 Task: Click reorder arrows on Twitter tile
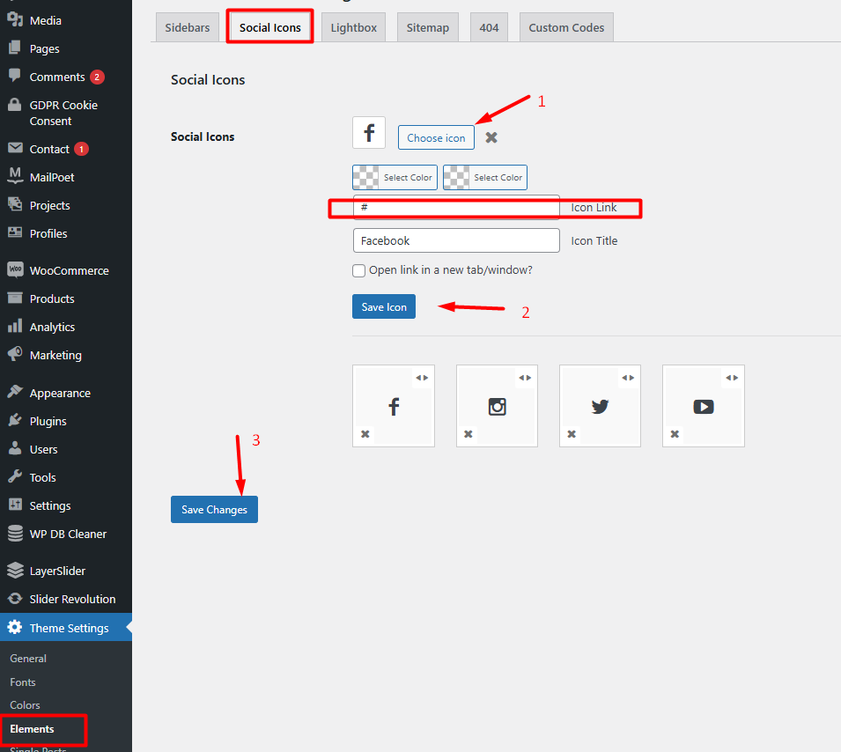click(x=628, y=378)
